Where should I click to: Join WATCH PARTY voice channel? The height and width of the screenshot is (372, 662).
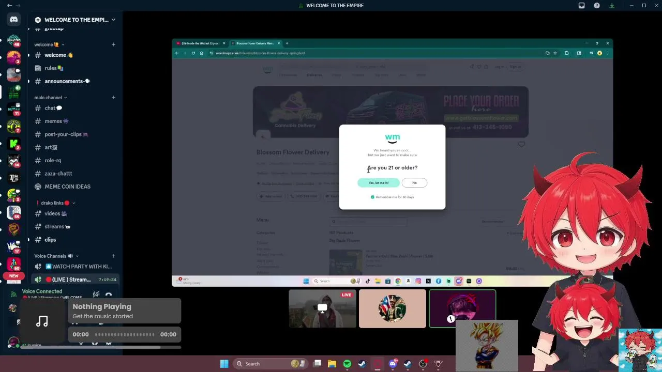click(75, 267)
